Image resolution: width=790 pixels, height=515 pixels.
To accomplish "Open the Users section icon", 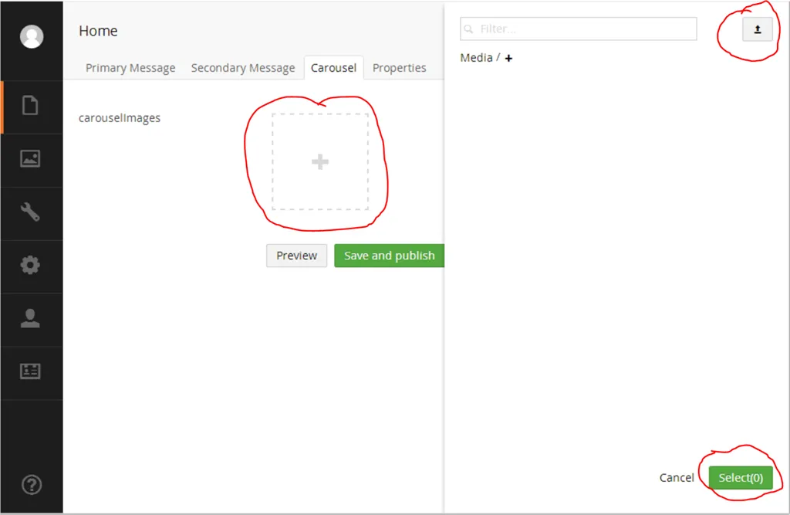I will [x=30, y=319].
